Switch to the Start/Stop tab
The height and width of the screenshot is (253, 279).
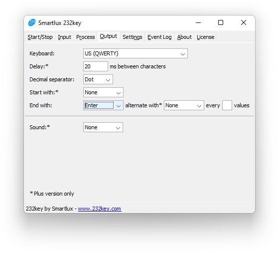pyautogui.click(x=40, y=37)
